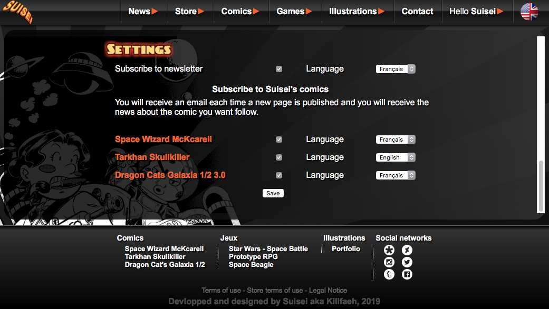Open the Space Beagle link
This screenshot has width=549, height=309.
[x=251, y=265]
